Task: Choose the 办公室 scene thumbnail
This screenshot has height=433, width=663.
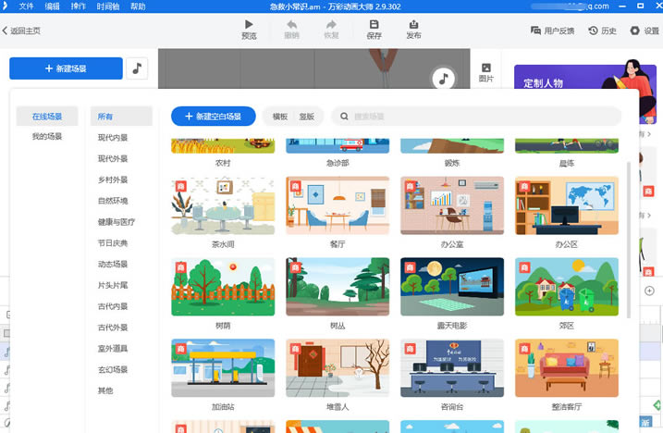Action: point(452,205)
